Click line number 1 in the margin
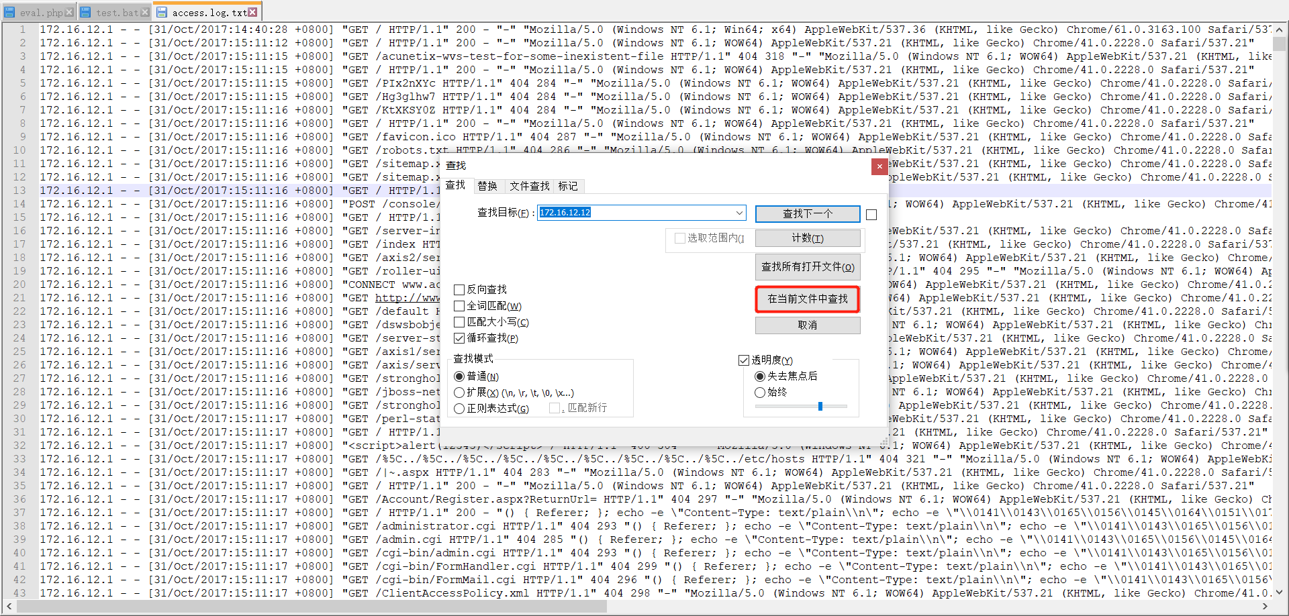Screen dimensions: 1289x616 click(x=23, y=30)
